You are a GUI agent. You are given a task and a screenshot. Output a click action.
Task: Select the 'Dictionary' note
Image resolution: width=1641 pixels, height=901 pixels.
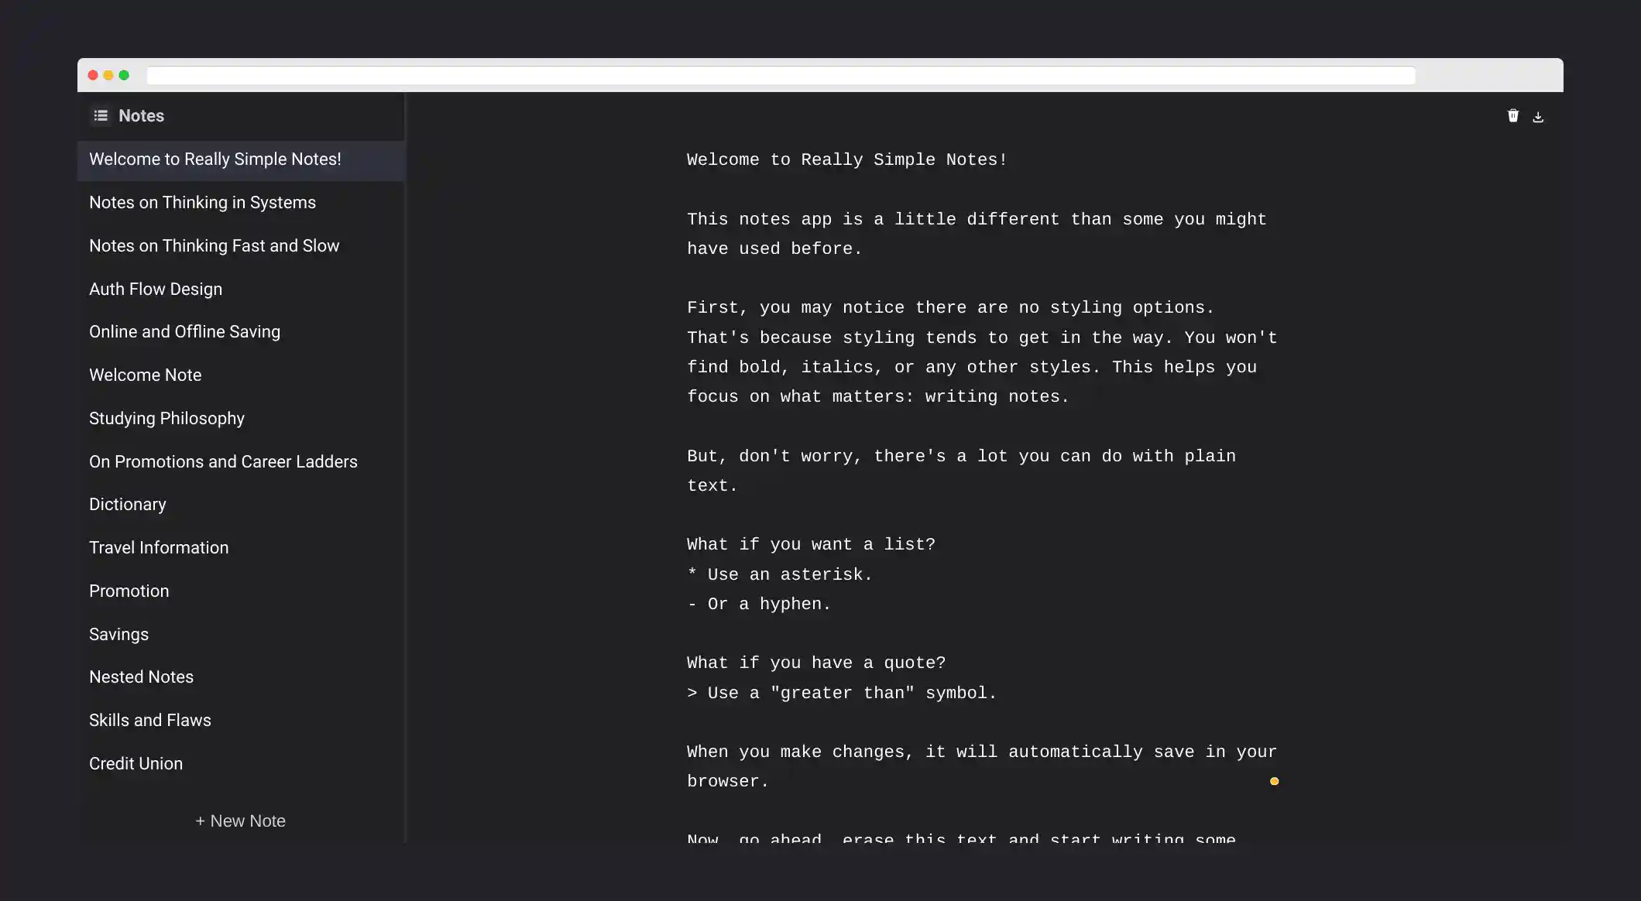click(x=128, y=504)
